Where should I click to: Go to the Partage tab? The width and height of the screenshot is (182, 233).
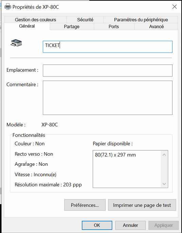(x=72, y=26)
